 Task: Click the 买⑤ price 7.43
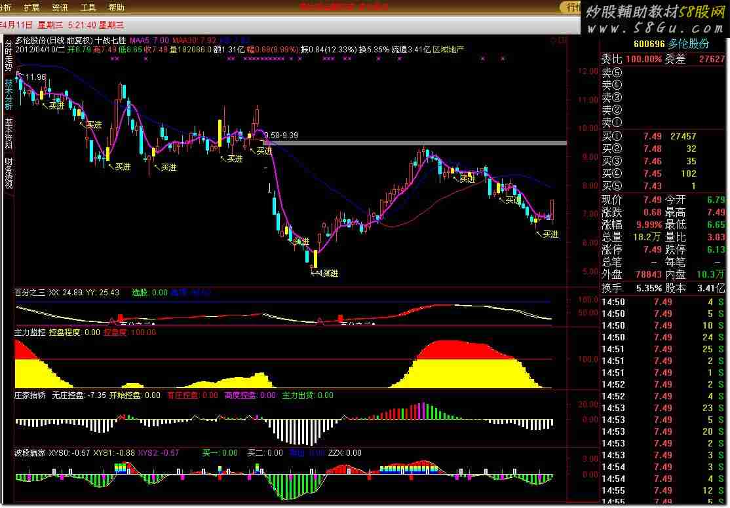coord(653,186)
